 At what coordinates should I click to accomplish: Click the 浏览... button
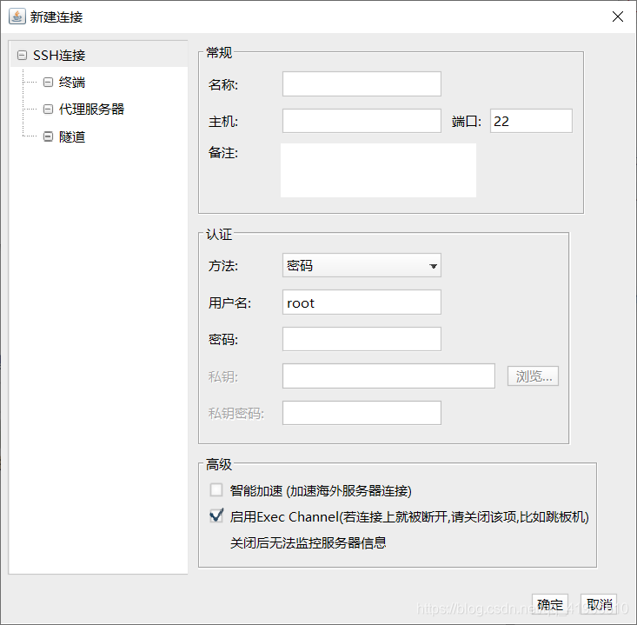pyautogui.click(x=533, y=376)
